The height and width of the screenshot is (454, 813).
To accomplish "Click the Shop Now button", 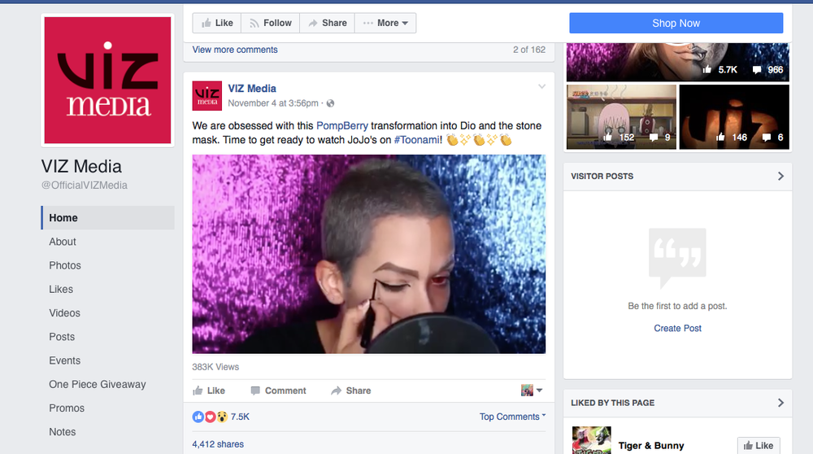I will [x=676, y=23].
